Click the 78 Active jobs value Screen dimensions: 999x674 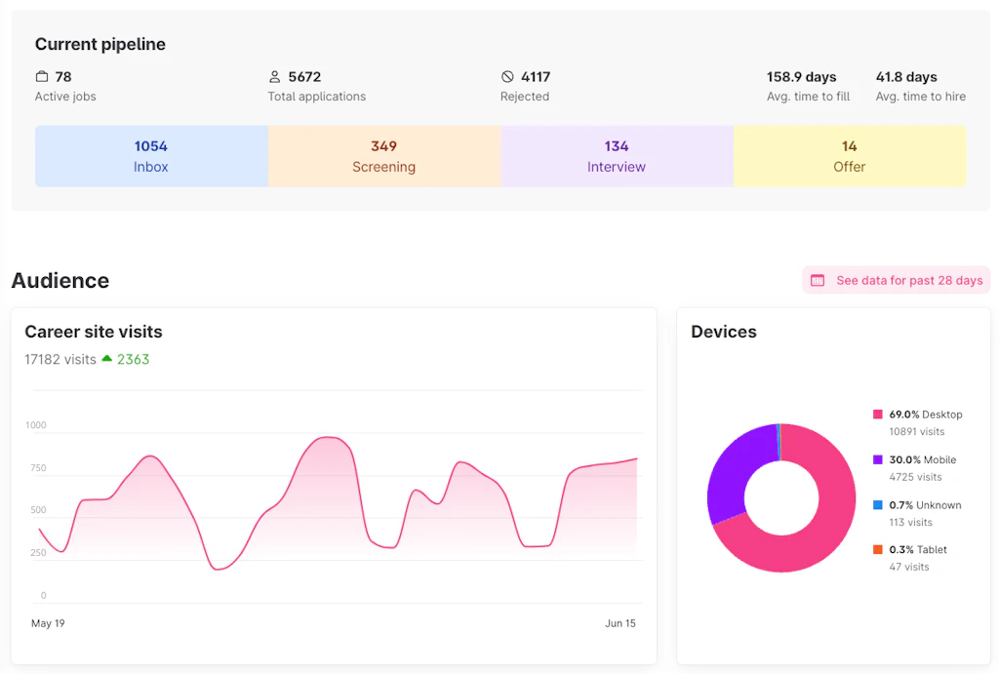[x=63, y=76]
